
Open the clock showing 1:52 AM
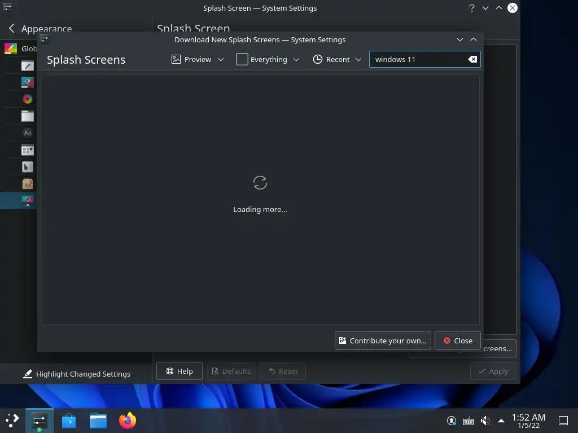tap(528, 421)
